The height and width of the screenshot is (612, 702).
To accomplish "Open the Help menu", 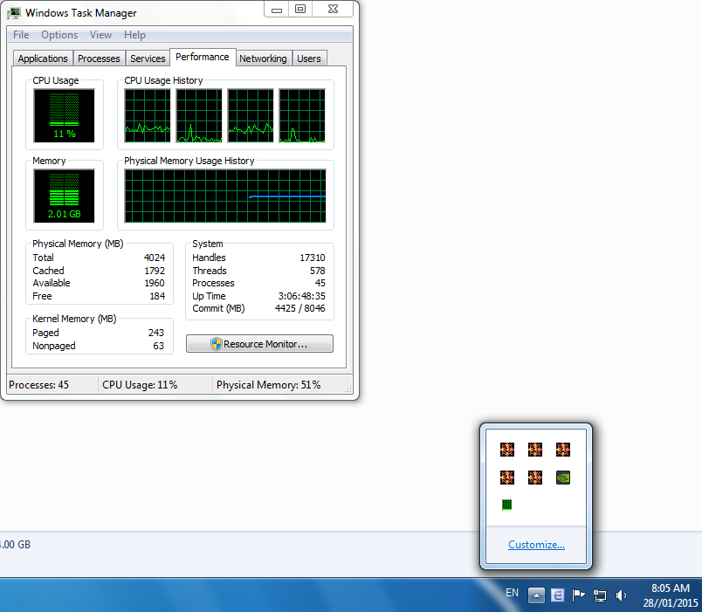I will [x=134, y=35].
